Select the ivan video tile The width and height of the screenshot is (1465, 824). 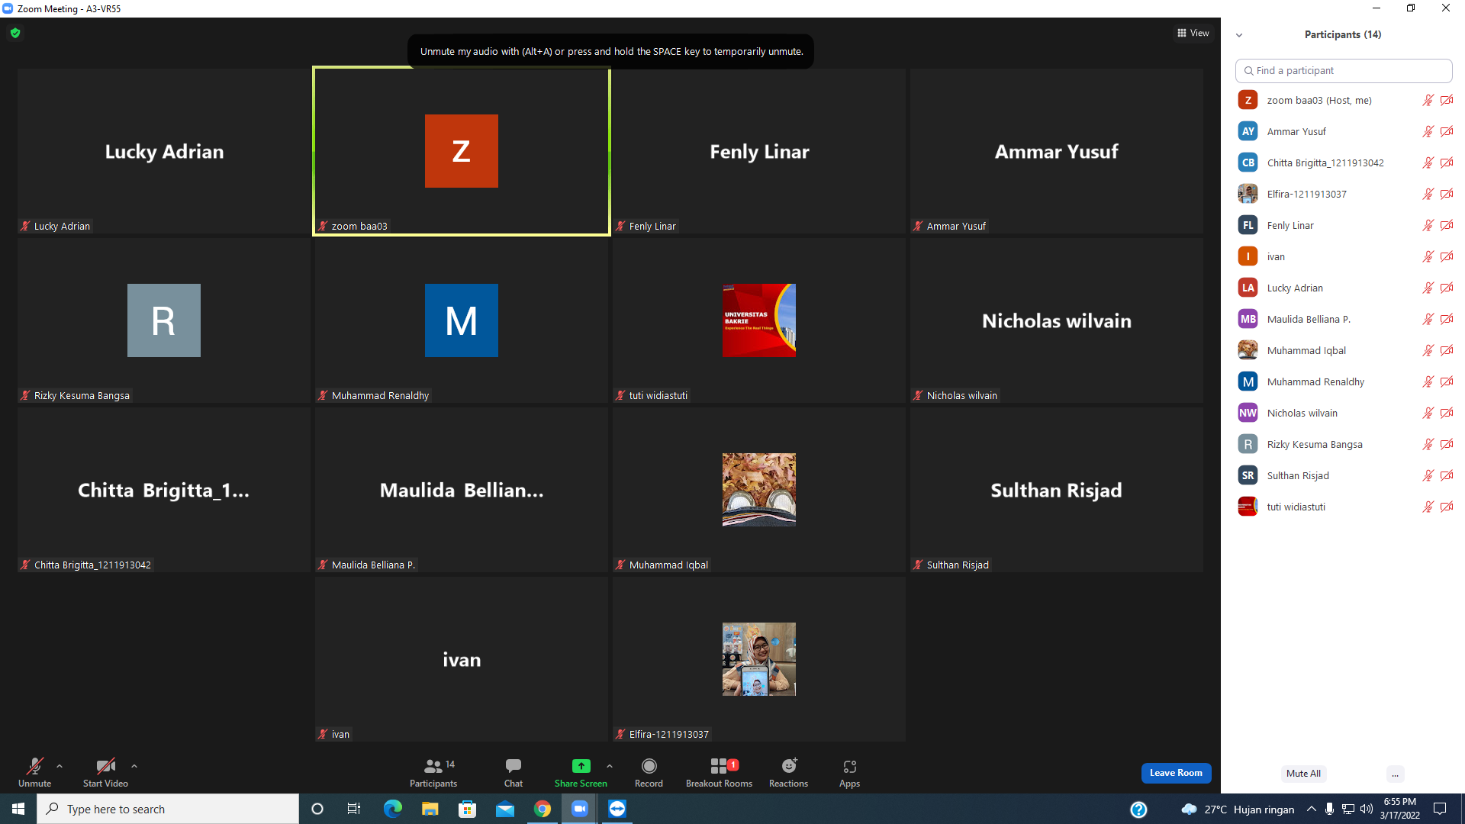click(x=462, y=659)
